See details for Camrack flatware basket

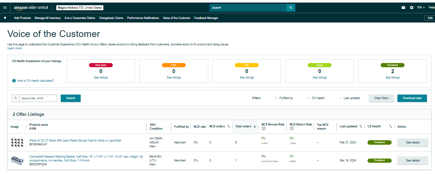click(413, 160)
